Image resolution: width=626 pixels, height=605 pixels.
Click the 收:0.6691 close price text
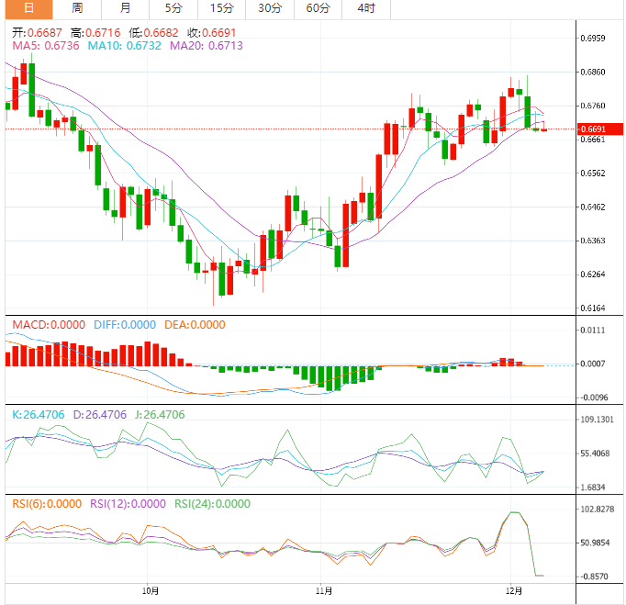212,32
